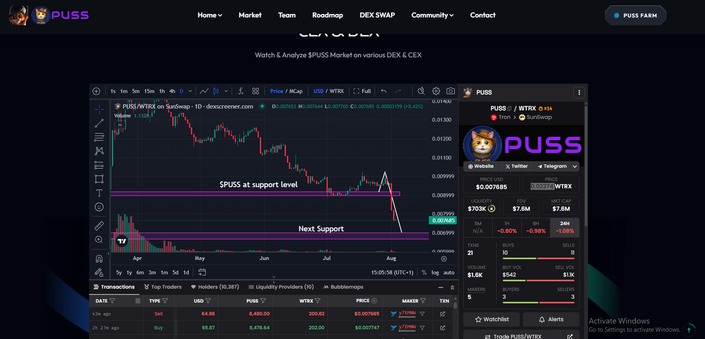Select the rectangle shapes tool
Viewport: 705px width, 339px height.
coord(99,179)
